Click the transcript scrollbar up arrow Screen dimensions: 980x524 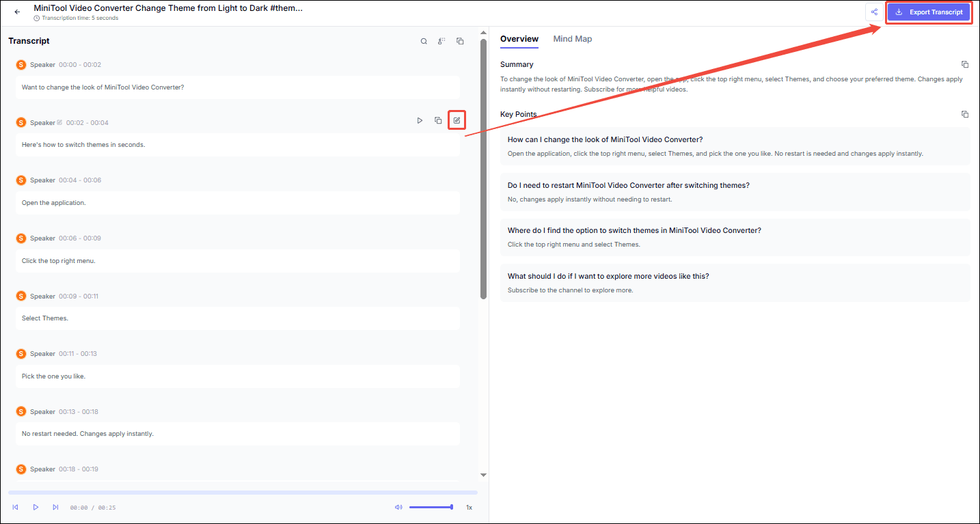[x=483, y=32]
